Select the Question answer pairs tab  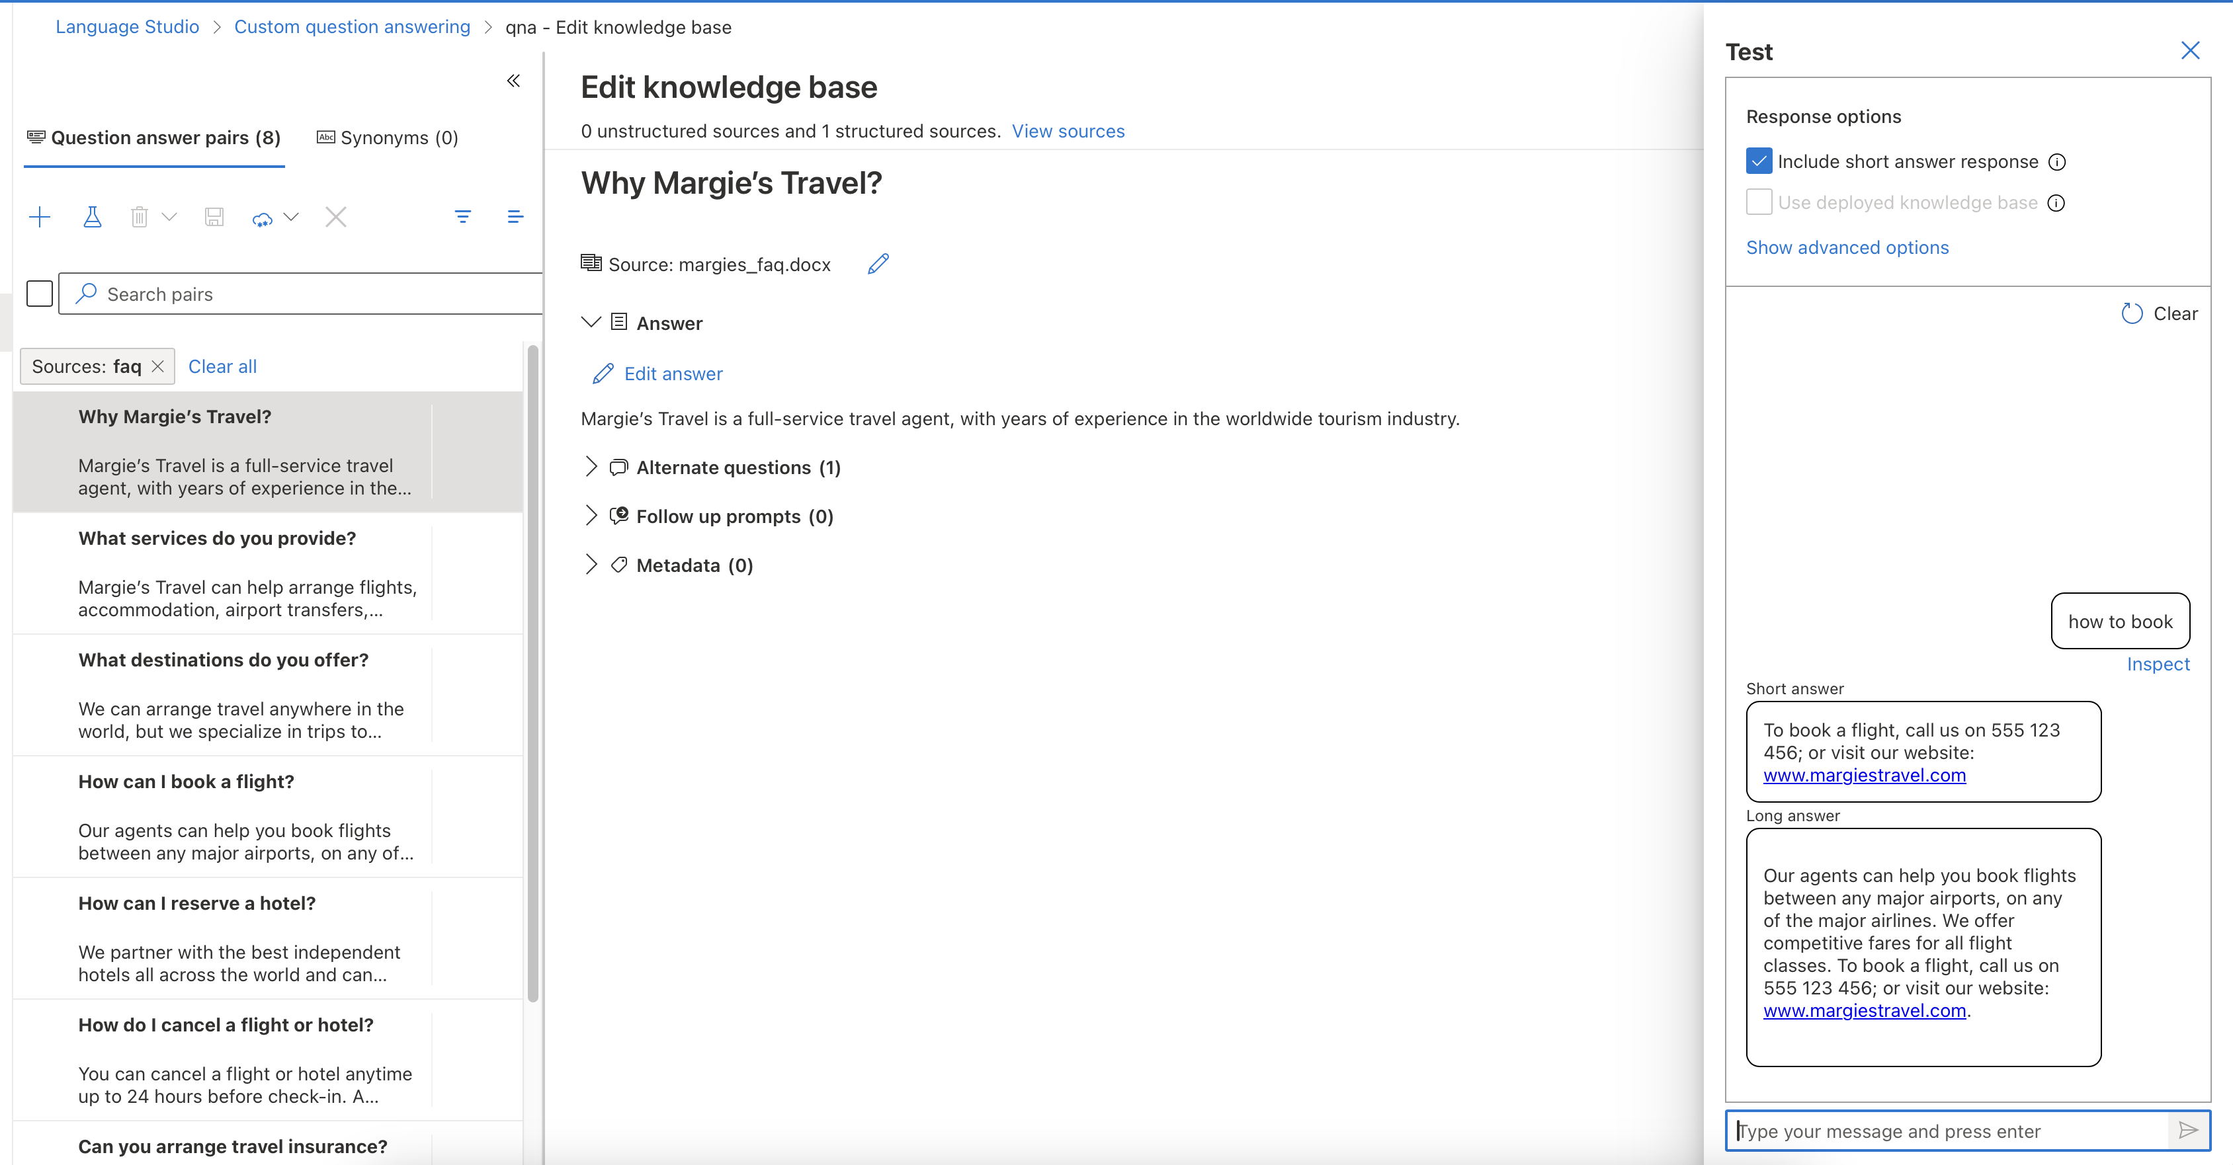click(154, 138)
